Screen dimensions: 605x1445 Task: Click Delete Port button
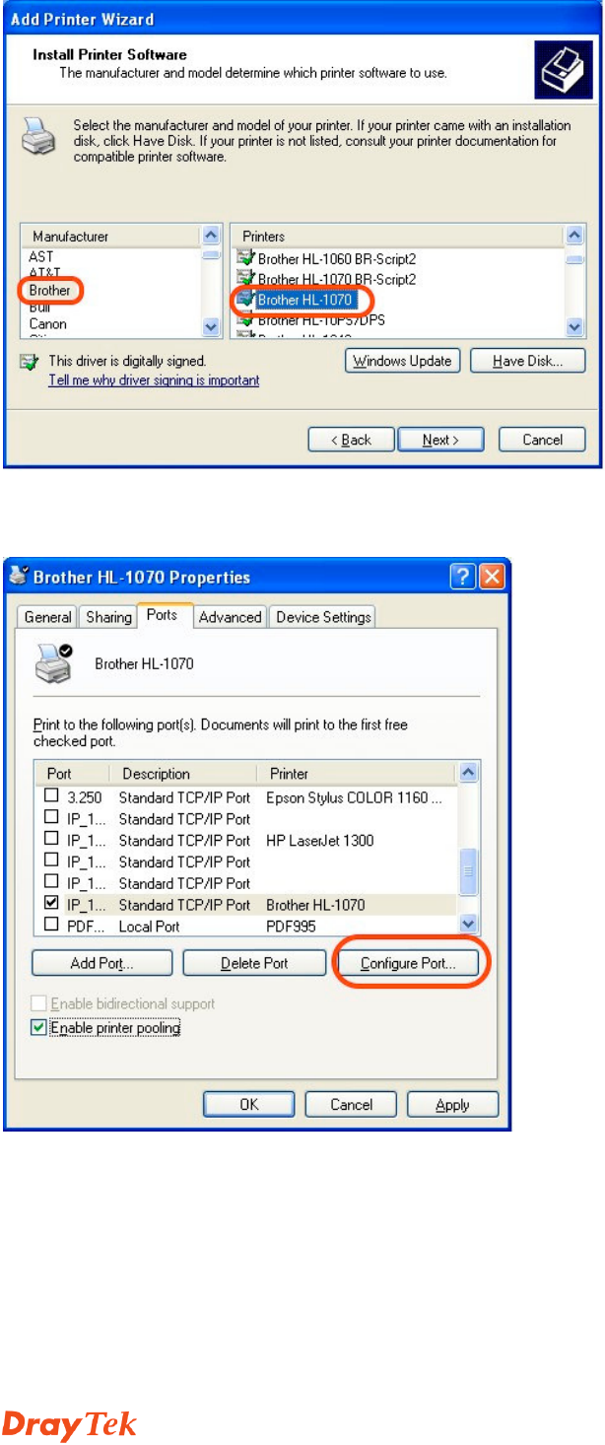pyautogui.click(x=254, y=963)
